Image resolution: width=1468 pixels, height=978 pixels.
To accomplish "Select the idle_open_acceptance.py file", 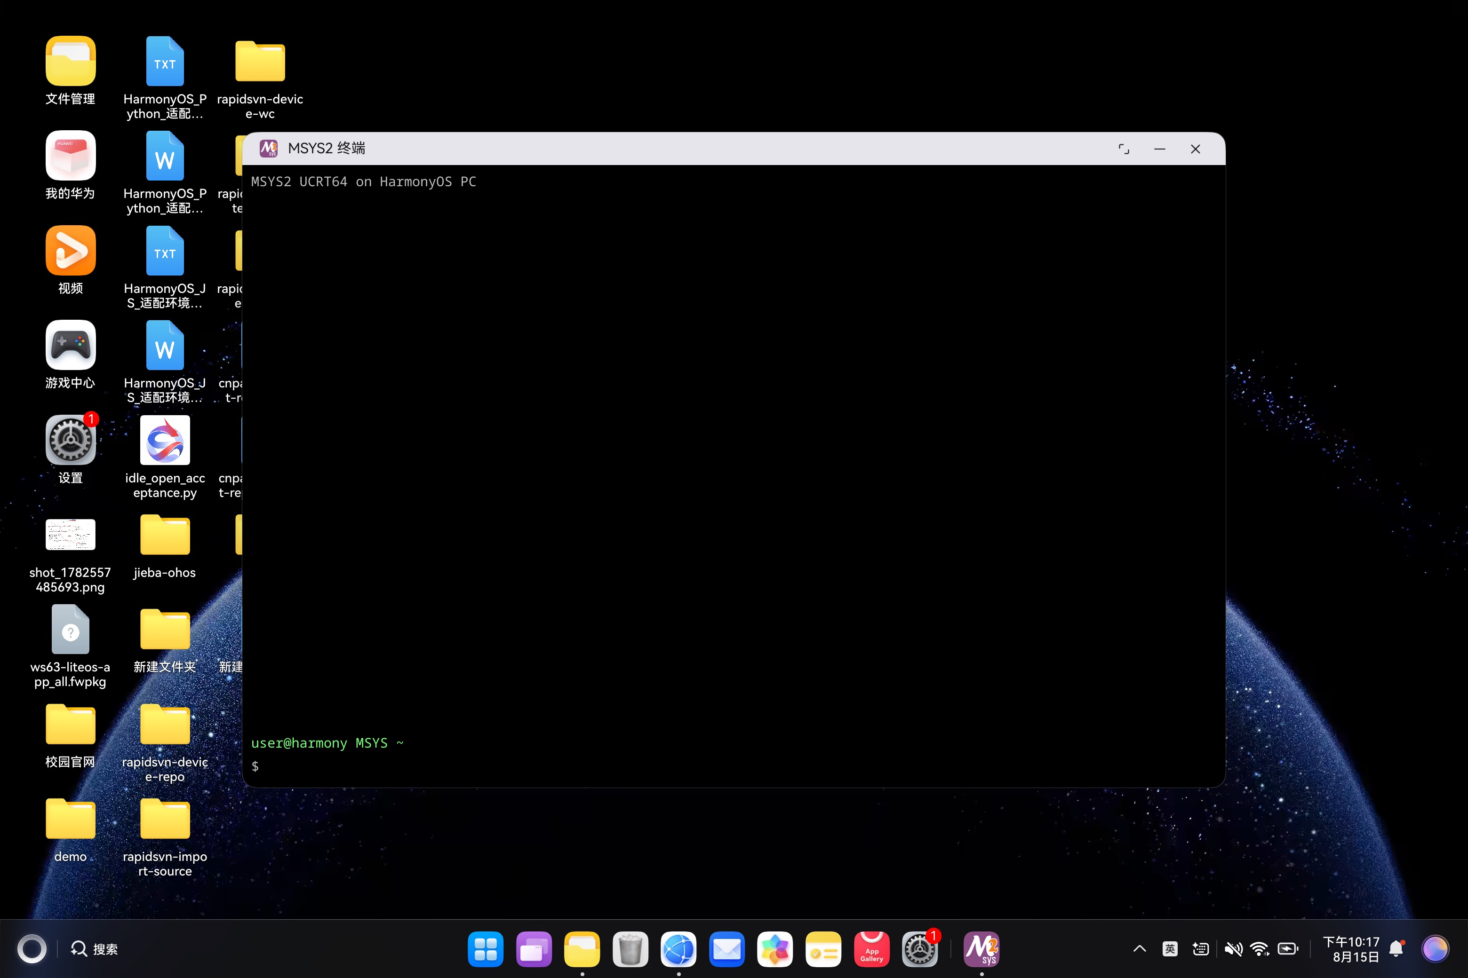I will [x=165, y=440].
